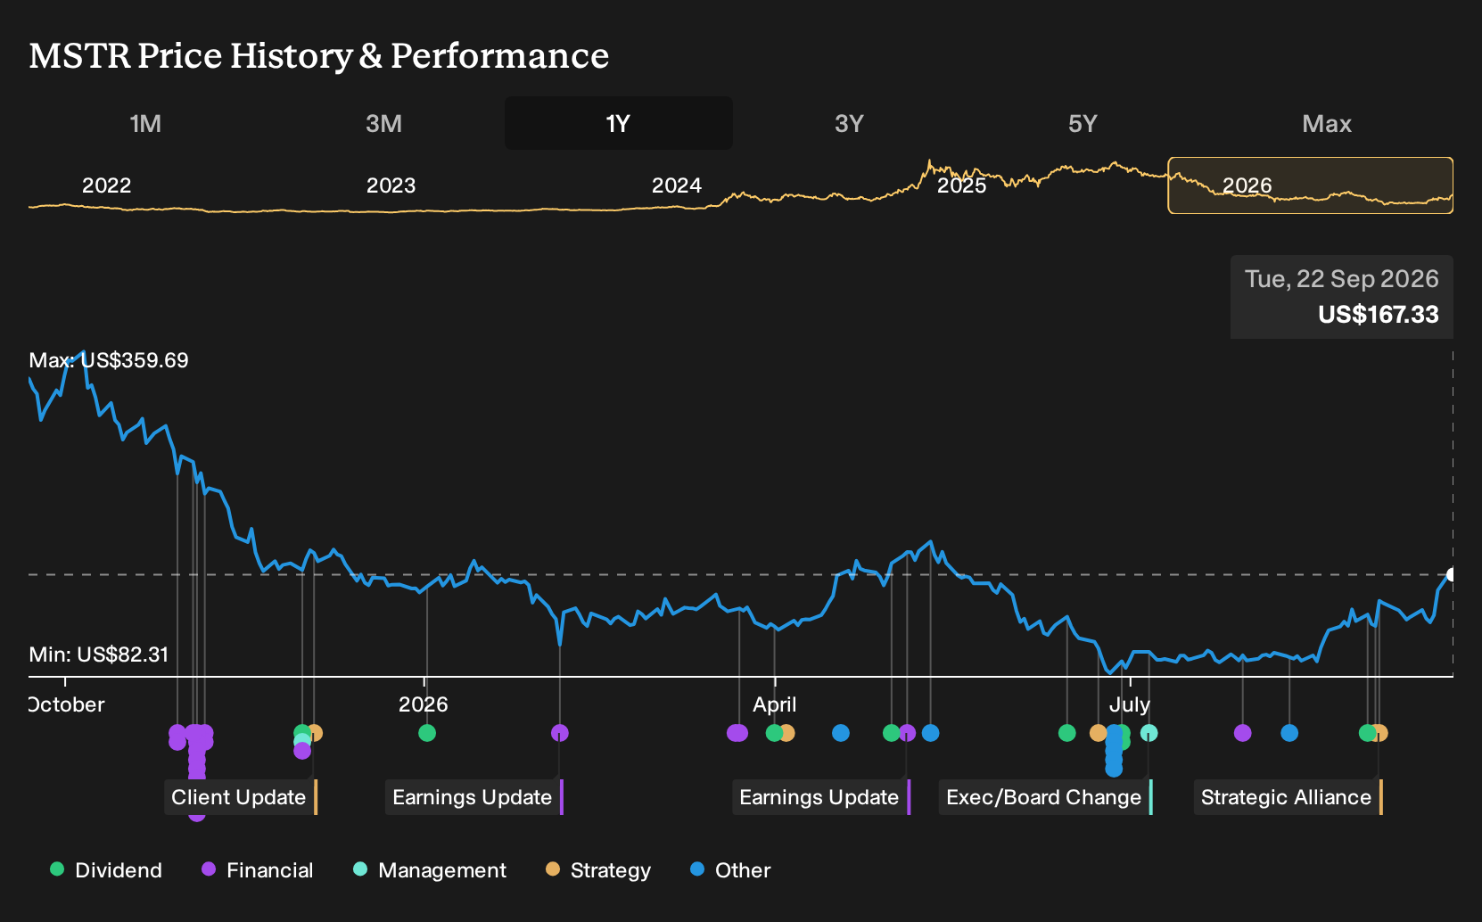Select white endpoint marker on price line
Image resolution: width=1482 pixels, height=922 pixels.
1451,574
